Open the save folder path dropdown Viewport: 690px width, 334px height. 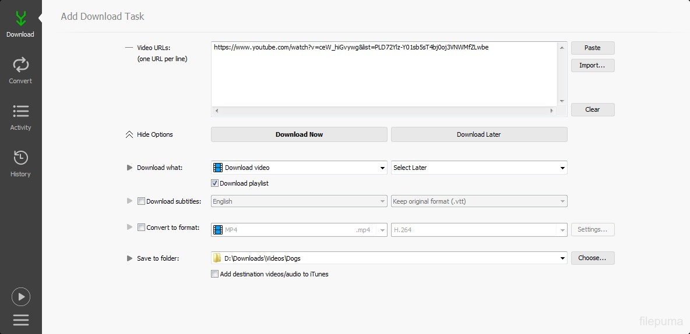[x=562, y=258]
